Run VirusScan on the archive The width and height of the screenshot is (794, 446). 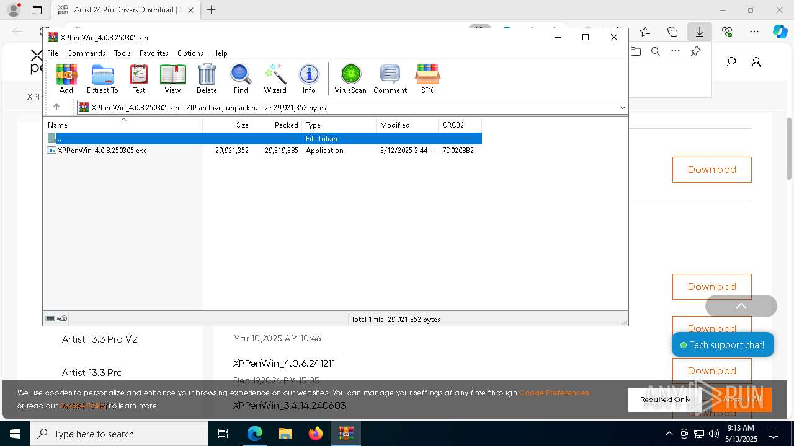(x=350, y=79)
